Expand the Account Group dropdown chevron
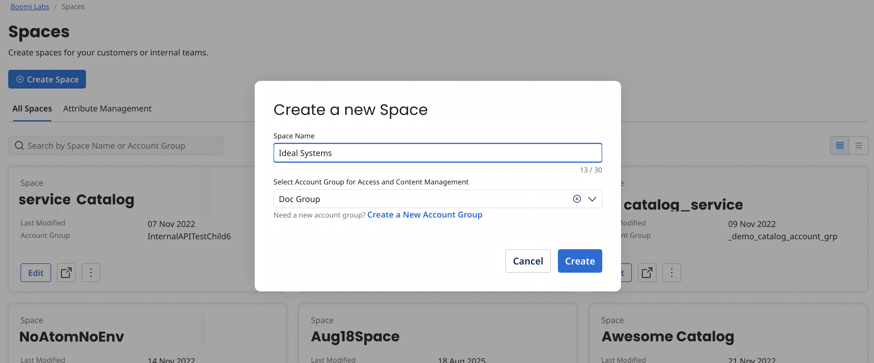874x363 pixels. click(x=592, y=199)
